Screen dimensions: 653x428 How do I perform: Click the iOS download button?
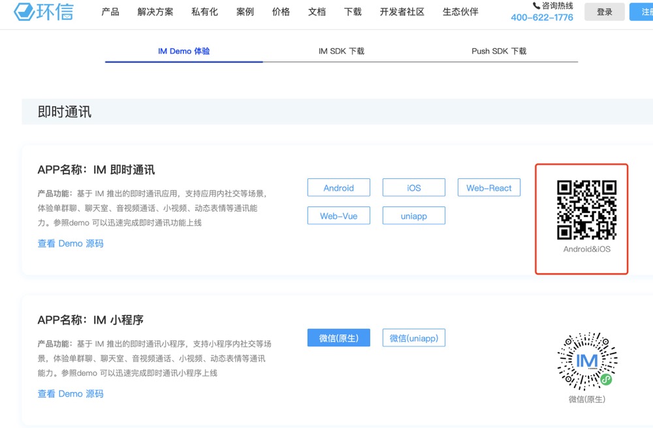pyautogui.click(x=414, y=188)
